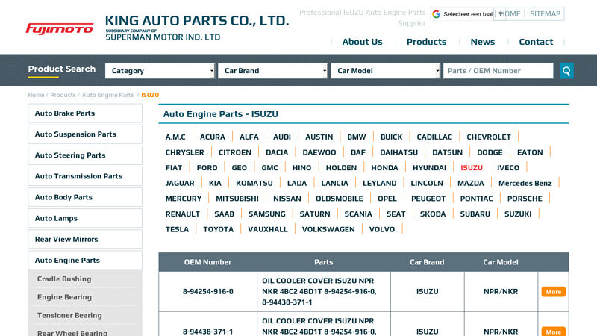This screenshot has width=597, height=336.
Task: Open Cradle Bushing subcategory
Action: 64,279
